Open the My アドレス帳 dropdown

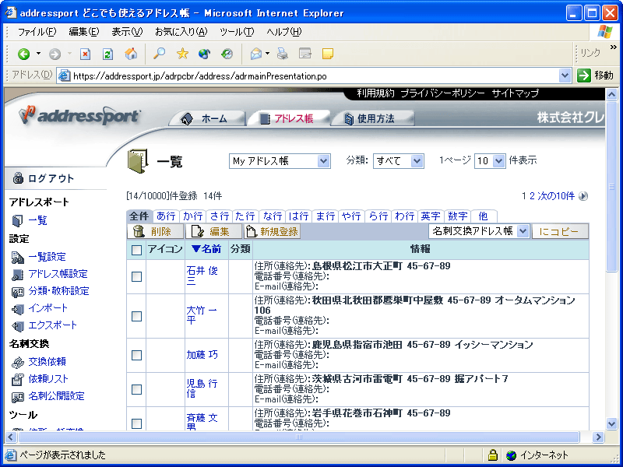(280, 161)
